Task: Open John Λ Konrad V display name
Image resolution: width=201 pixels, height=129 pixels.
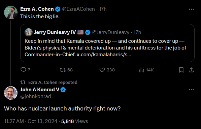Action: pos(40,90)
